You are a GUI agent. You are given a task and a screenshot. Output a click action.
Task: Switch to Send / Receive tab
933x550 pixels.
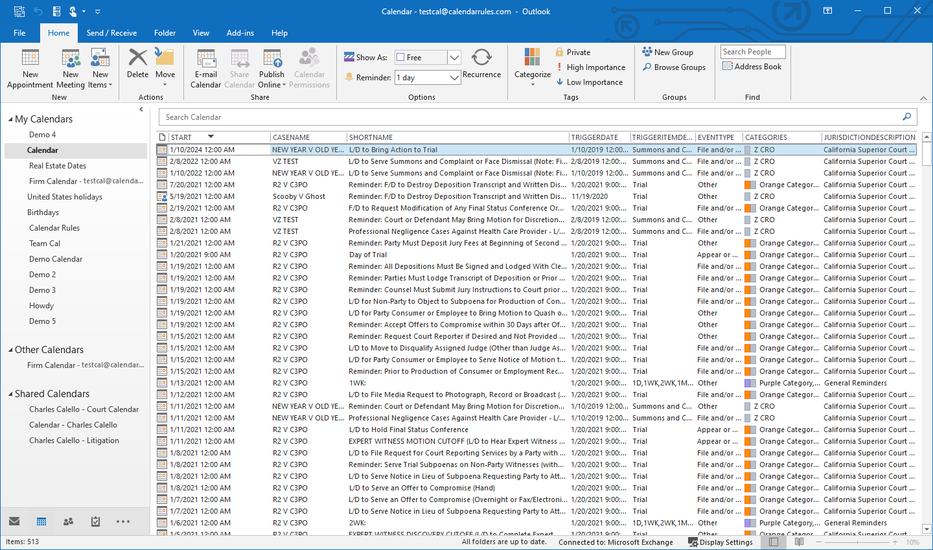pos(111,33)
